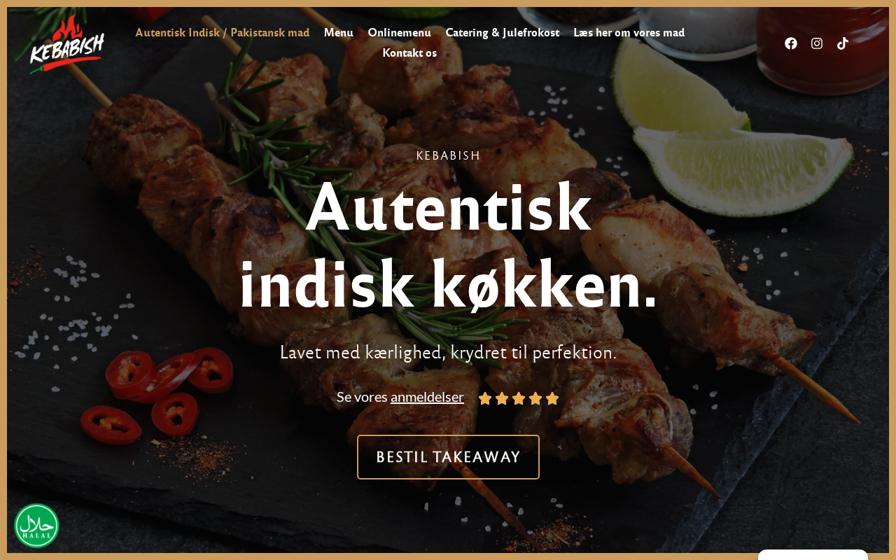Go to Onlinemenu in the navigation

[x=400, y=32]
